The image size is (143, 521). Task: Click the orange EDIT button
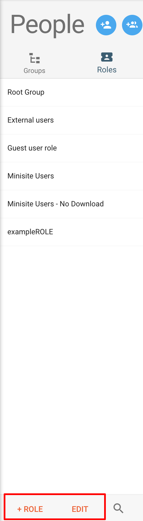(x=80, y=509)
